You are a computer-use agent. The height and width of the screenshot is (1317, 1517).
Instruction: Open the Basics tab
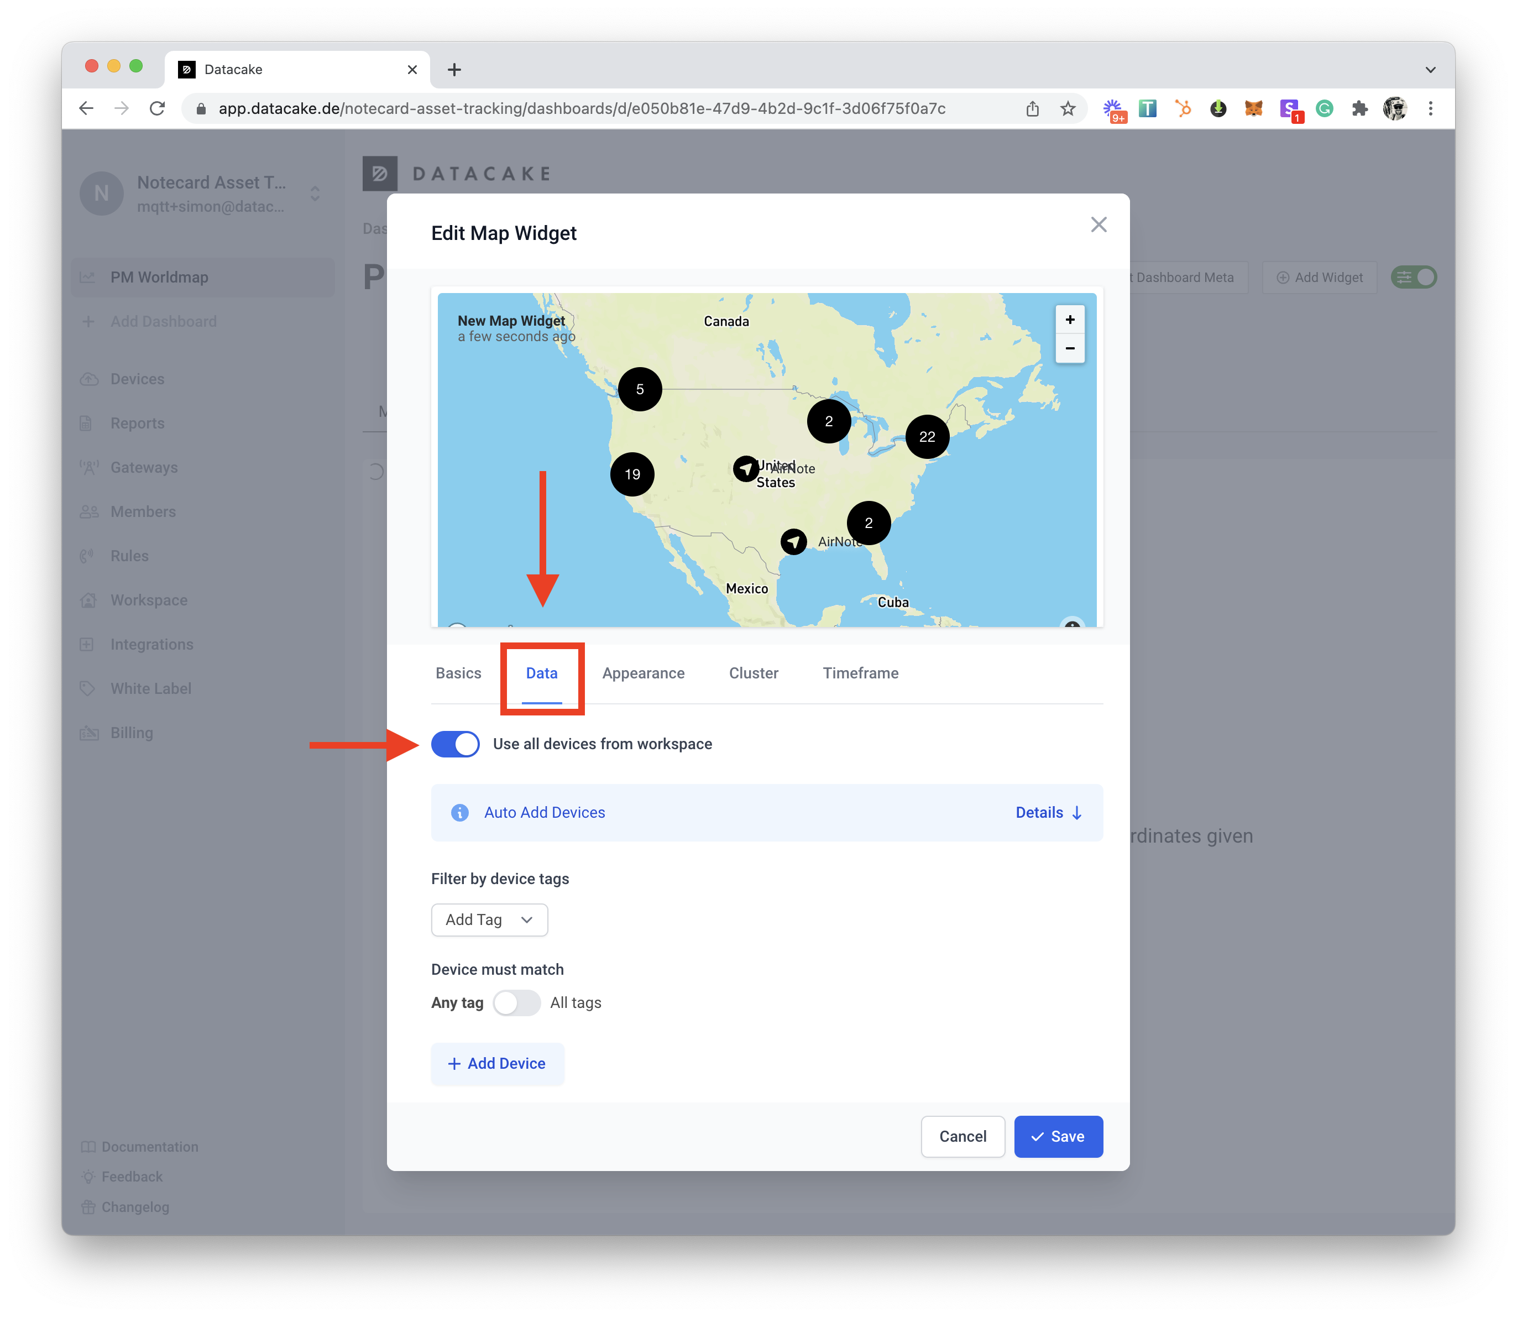pos(458,673)
